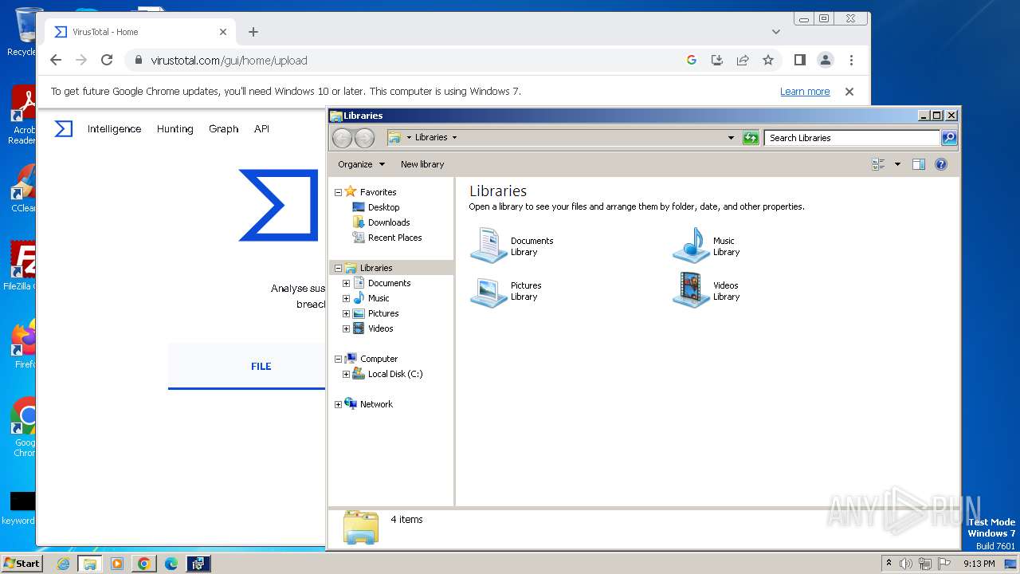Open Chrome's share page icon
Screen dimensions: 1020x574
743,60
